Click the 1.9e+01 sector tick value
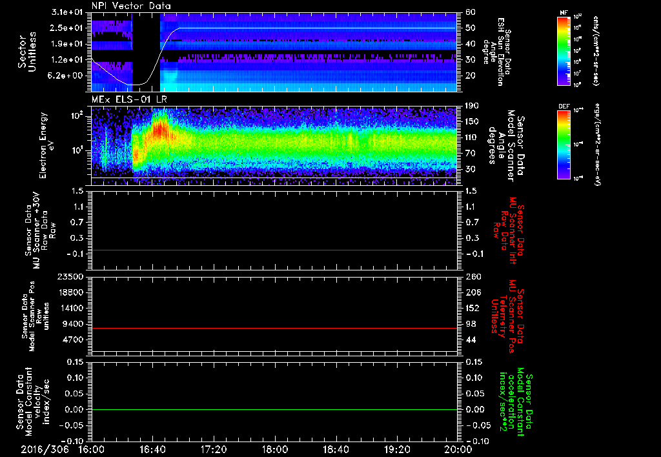 [68, 44]
